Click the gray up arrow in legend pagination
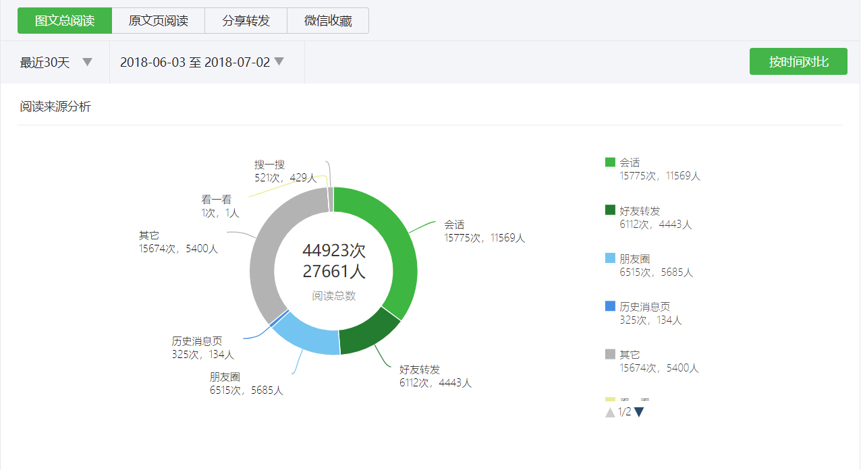861x470 pixels. point(610,411)
